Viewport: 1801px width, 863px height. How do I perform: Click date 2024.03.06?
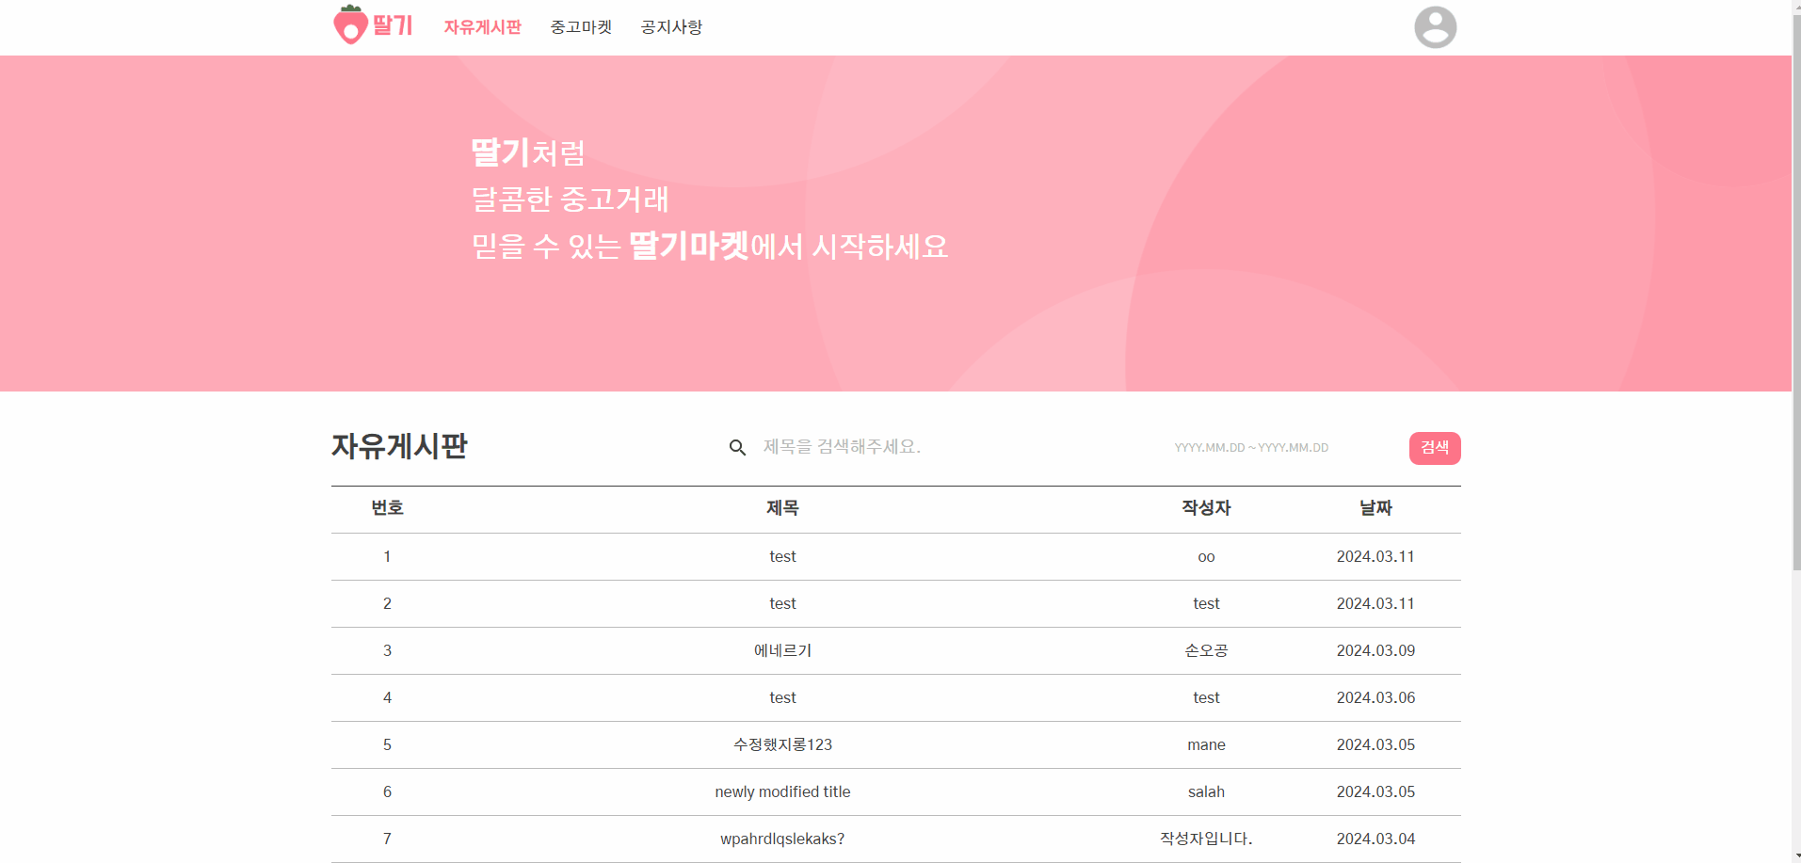point(1375,698)
